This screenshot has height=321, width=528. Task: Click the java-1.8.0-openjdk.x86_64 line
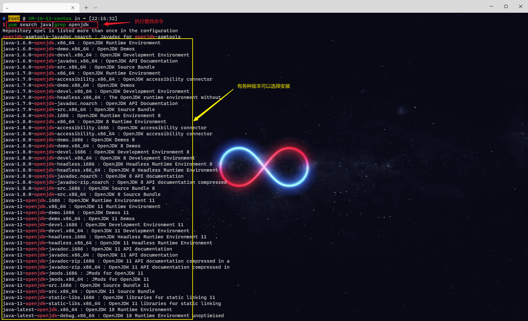[84, 122]
